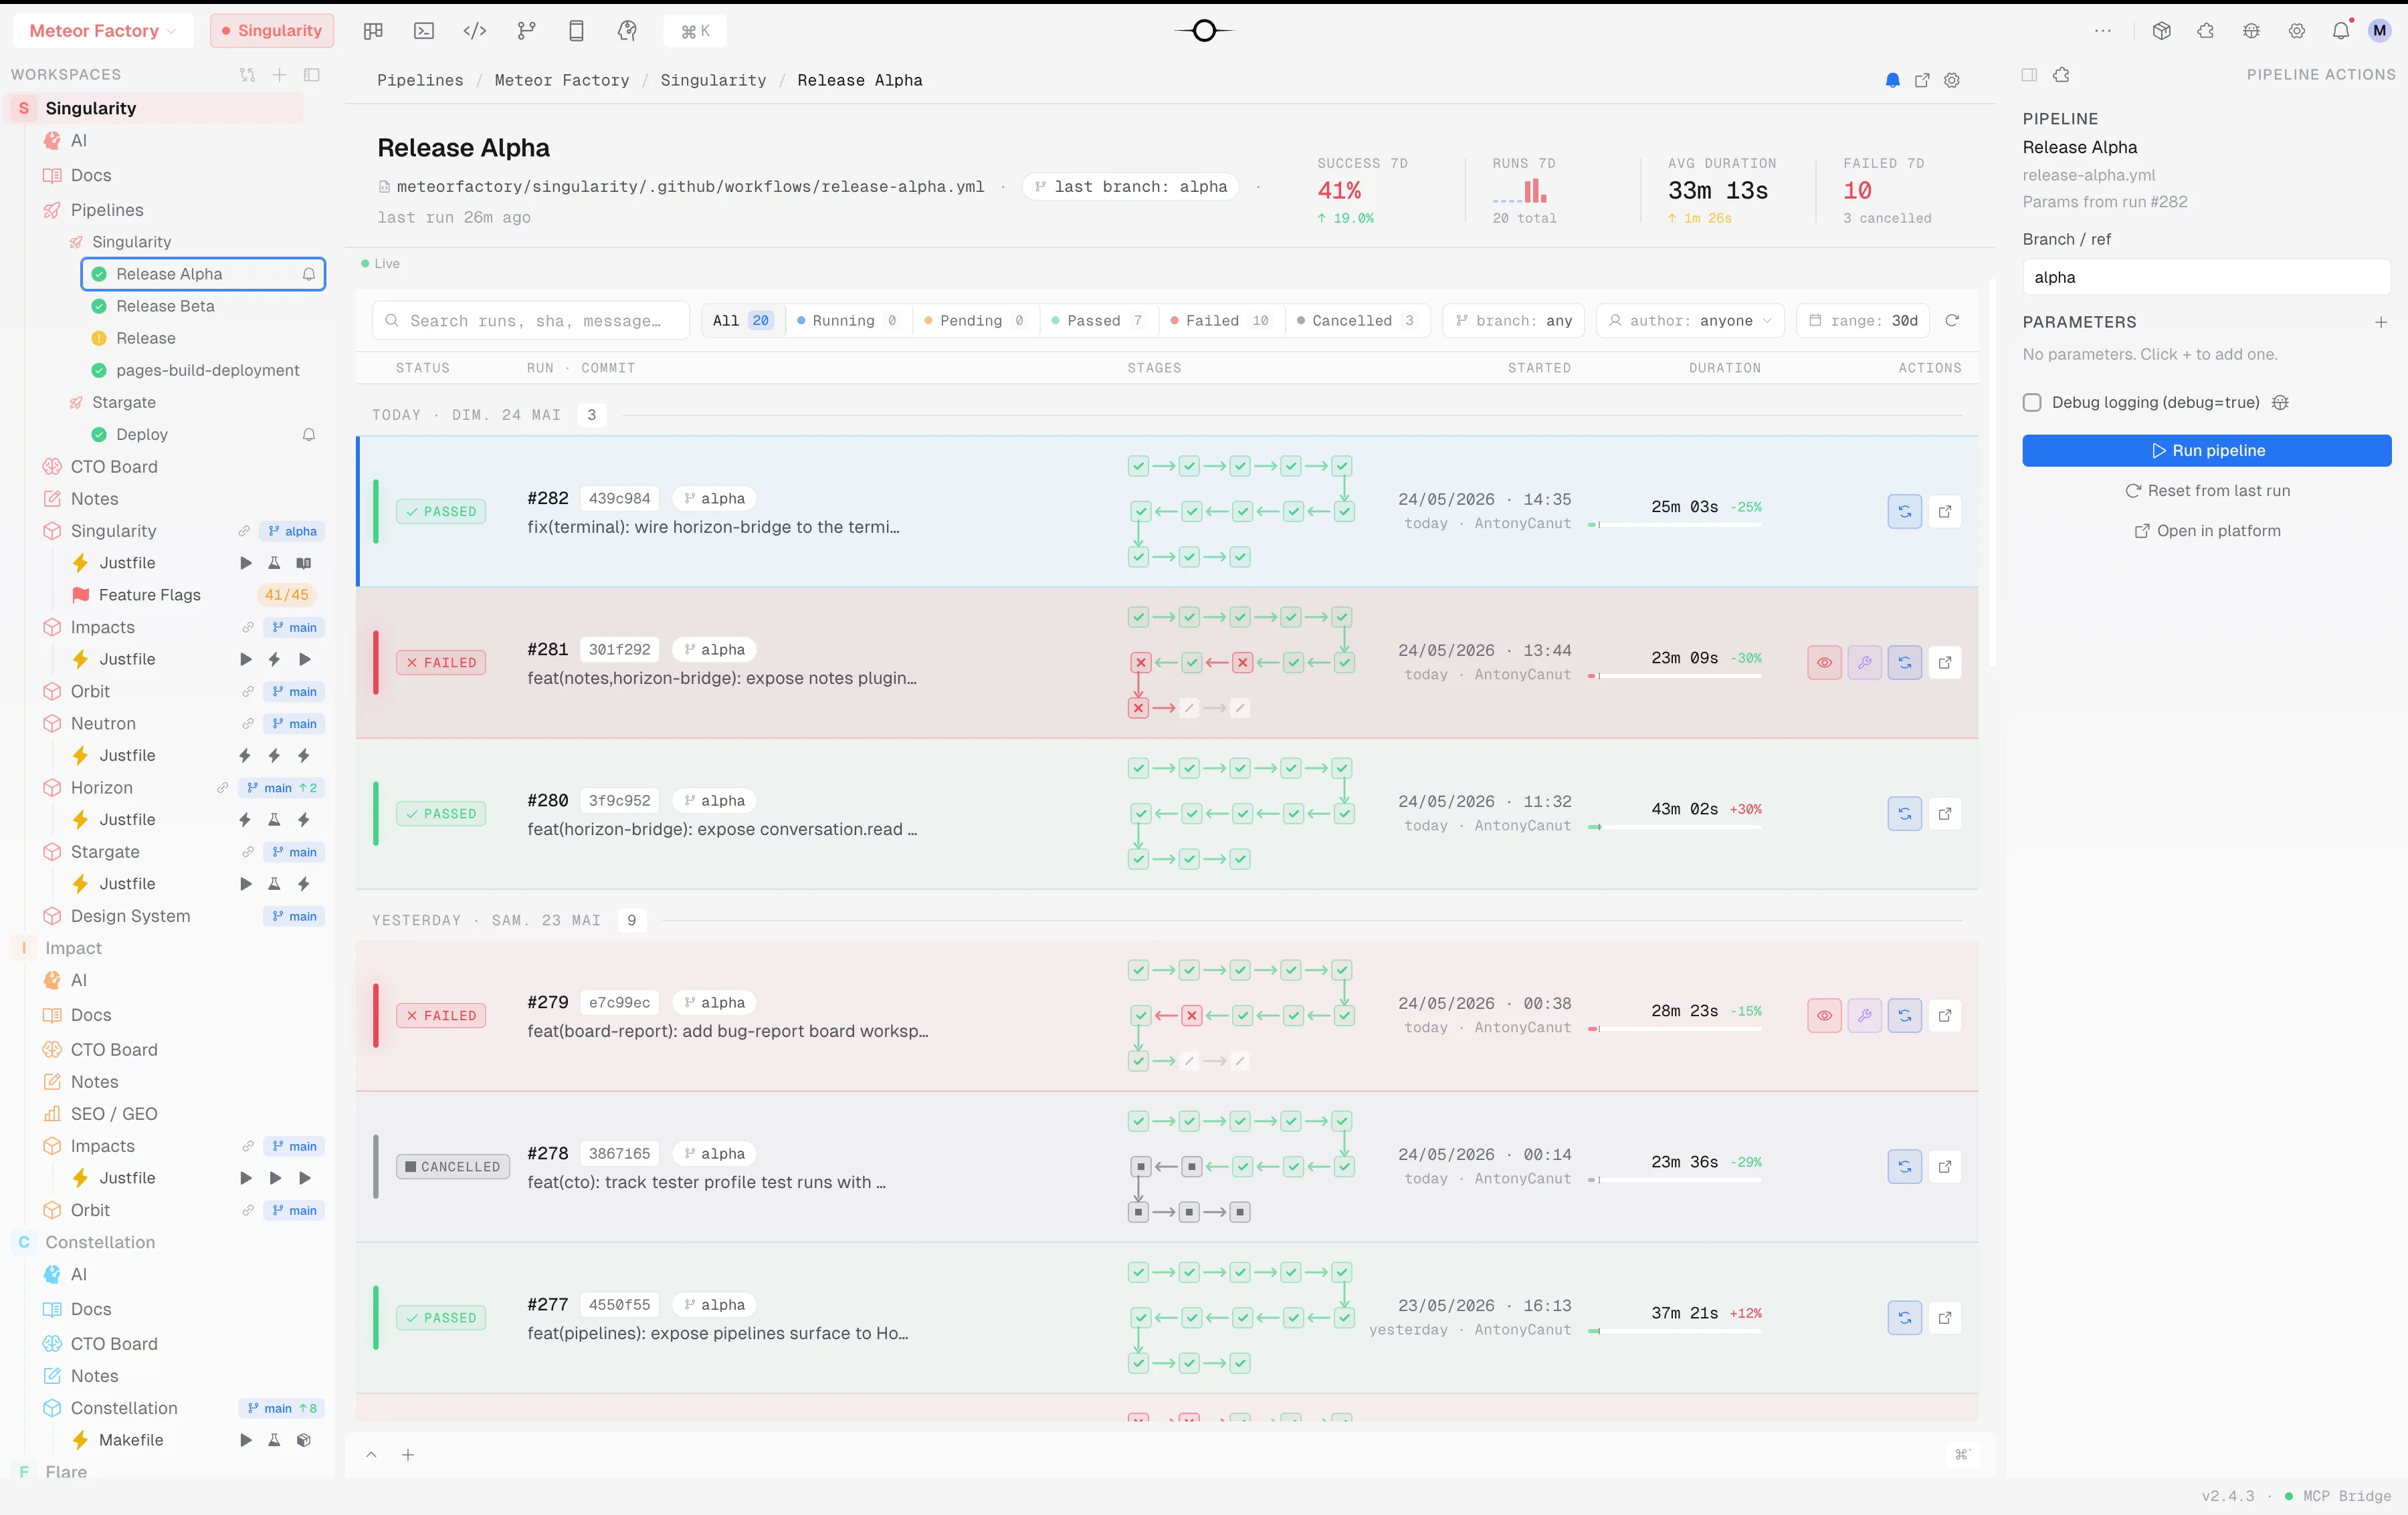Screen dimensions: 2408x1515
Task: Toggle the eye icon for failed run #281
Action: (1824, 663)
